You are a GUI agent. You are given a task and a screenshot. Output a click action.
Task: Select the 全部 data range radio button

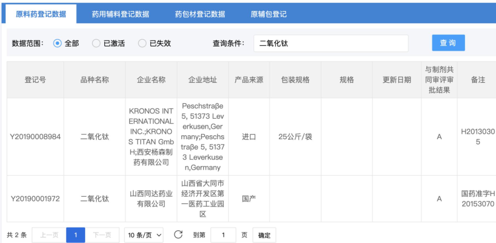coord(57,43)
